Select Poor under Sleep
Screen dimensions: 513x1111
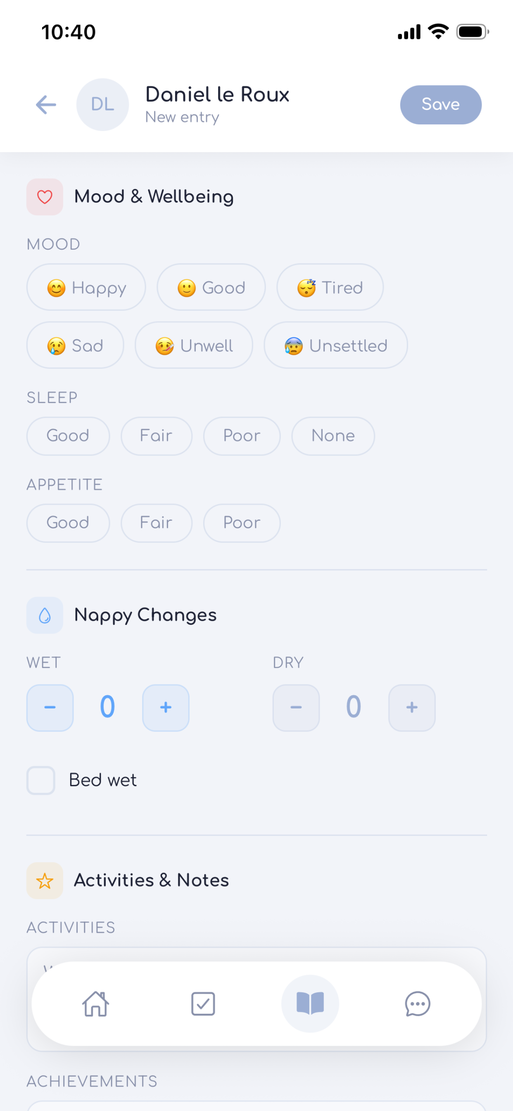242,436
